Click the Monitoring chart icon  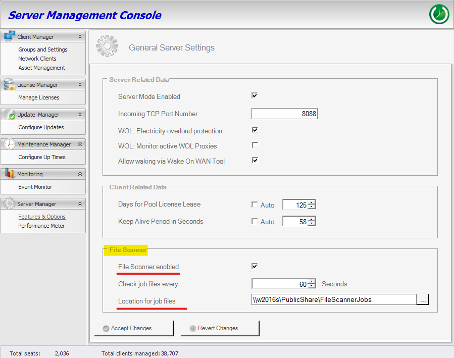coord(9,174)
